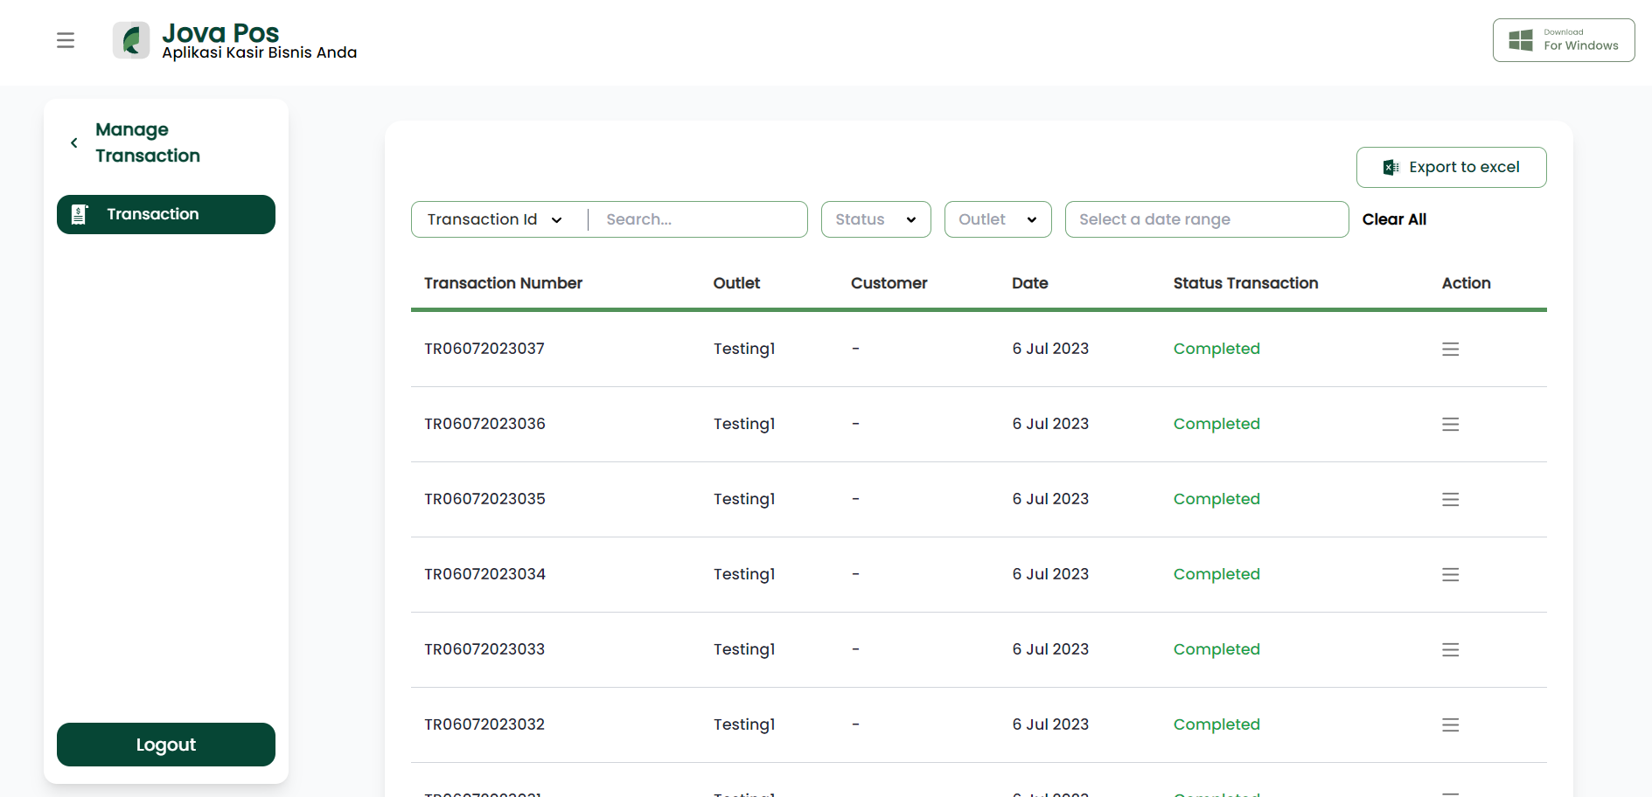Screen dimensions: 1652x797
Task: Open action menu for TR06072023036
Action: tap(1451, 424)
